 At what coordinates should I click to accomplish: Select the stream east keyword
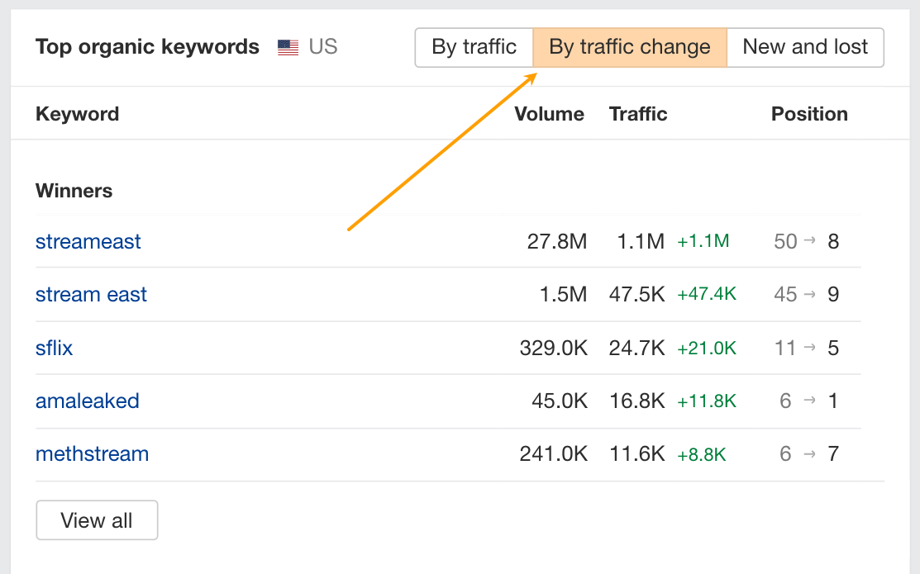pyautogui.click(x=91, y=294)
